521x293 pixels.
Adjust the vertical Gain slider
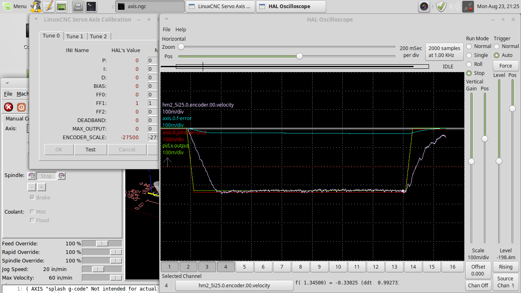click(471, 168)
